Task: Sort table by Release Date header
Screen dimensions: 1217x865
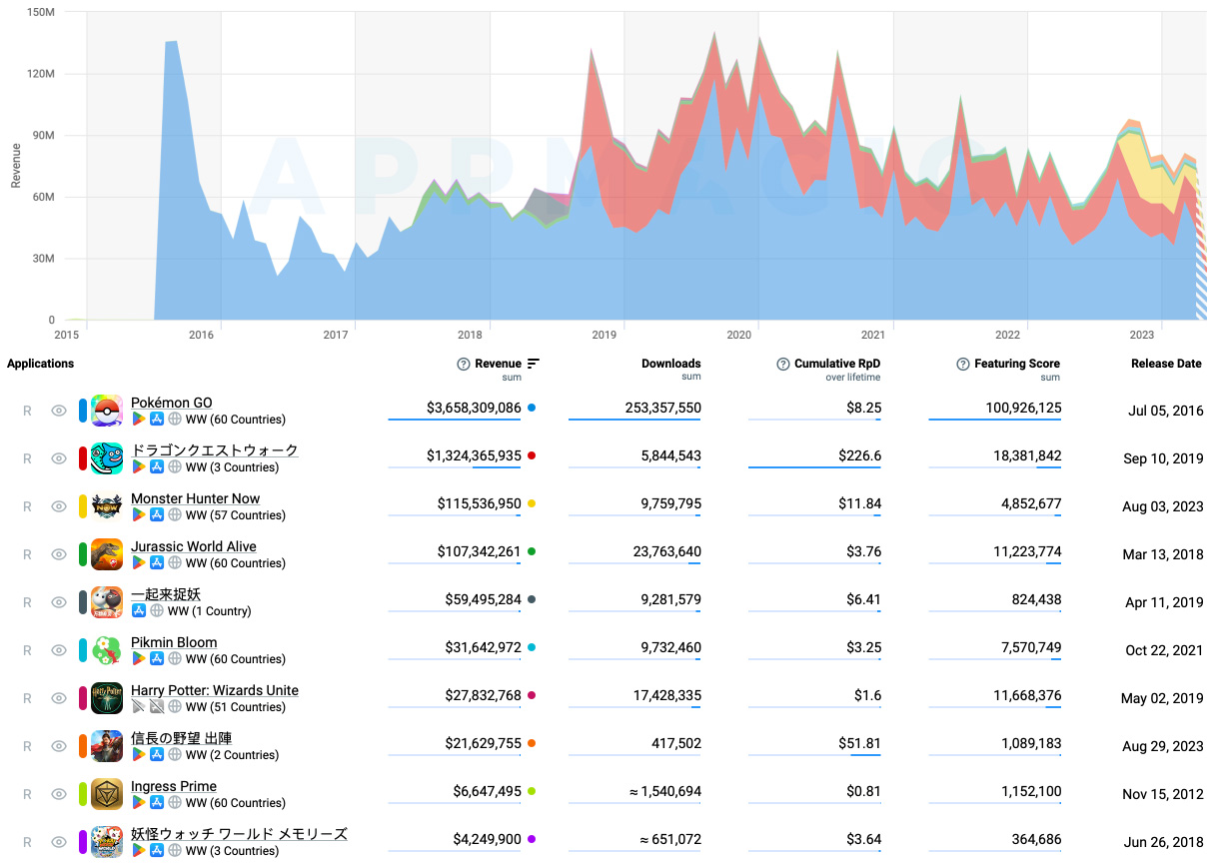Action: [1166, 364]
